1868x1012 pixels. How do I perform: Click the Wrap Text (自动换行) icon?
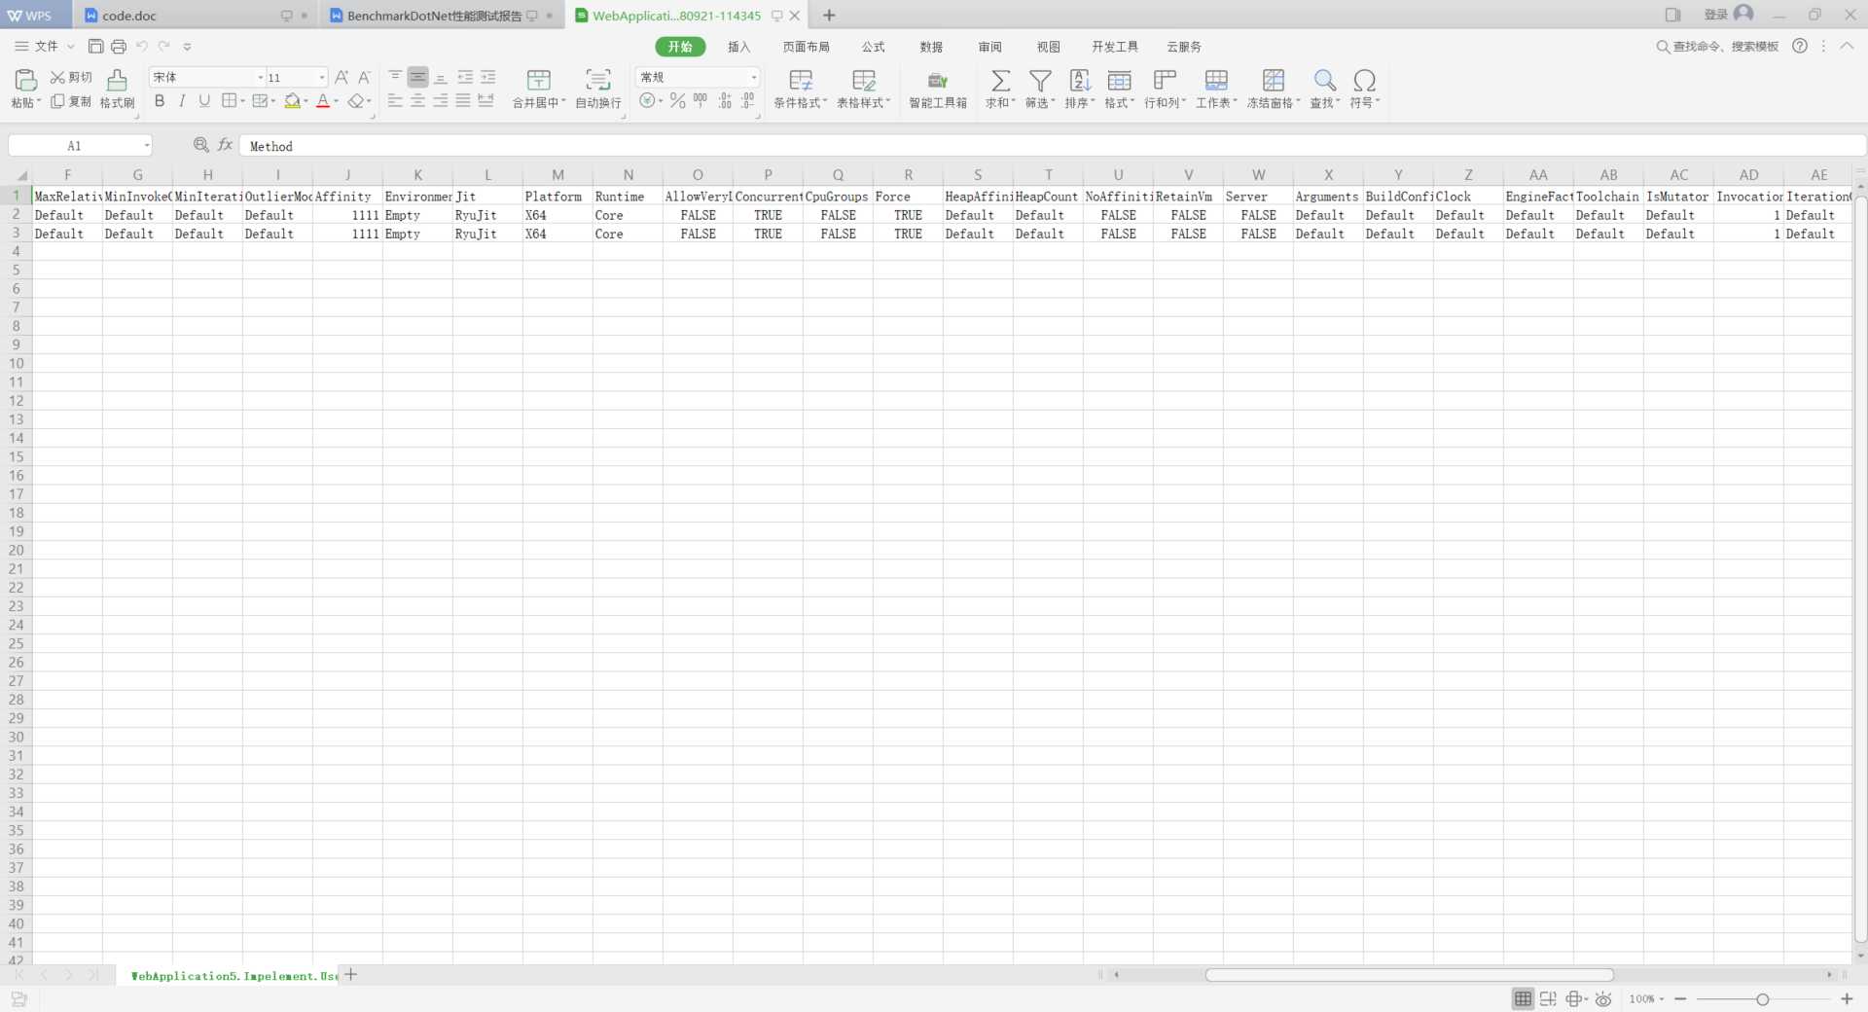(x=598, y=80)
